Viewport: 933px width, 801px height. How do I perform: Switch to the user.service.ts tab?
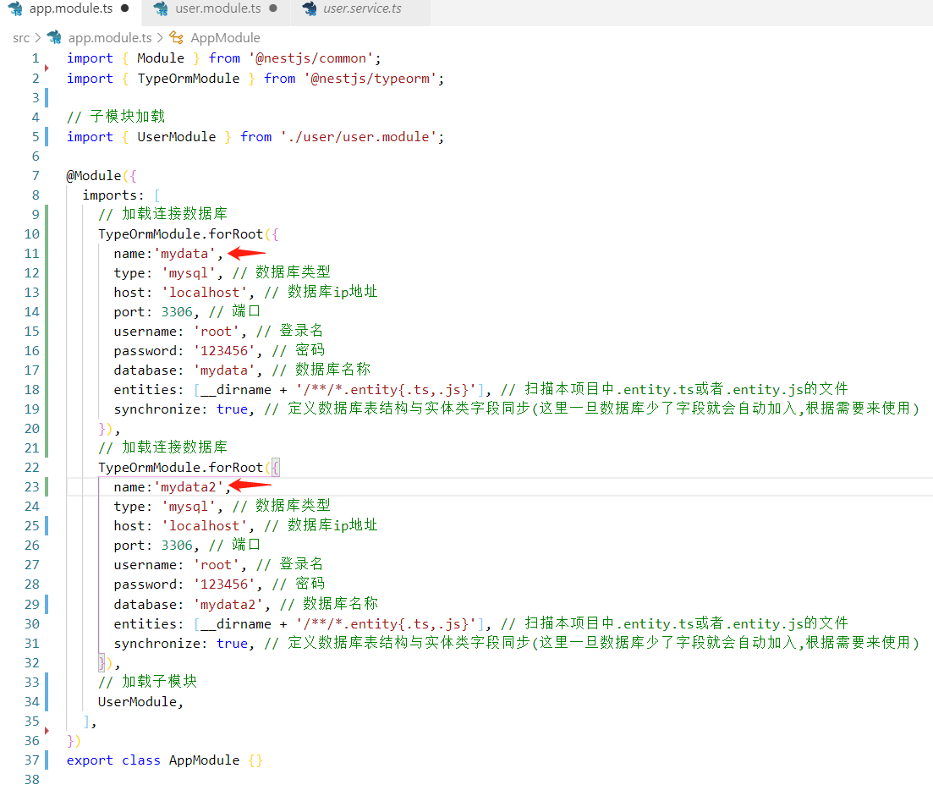pos(362,10)
